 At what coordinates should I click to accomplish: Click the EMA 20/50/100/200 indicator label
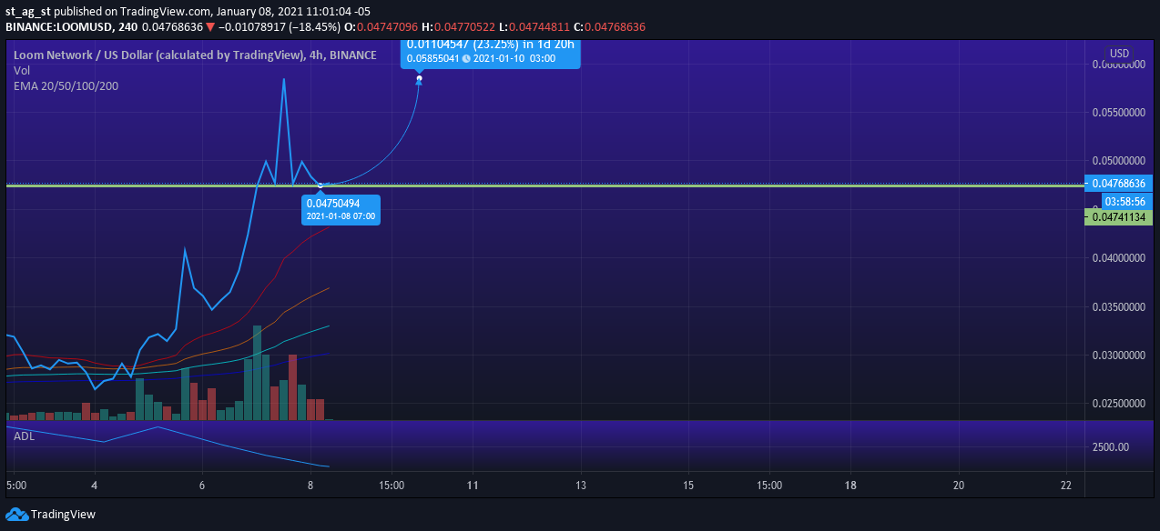[x=66, y=85]
